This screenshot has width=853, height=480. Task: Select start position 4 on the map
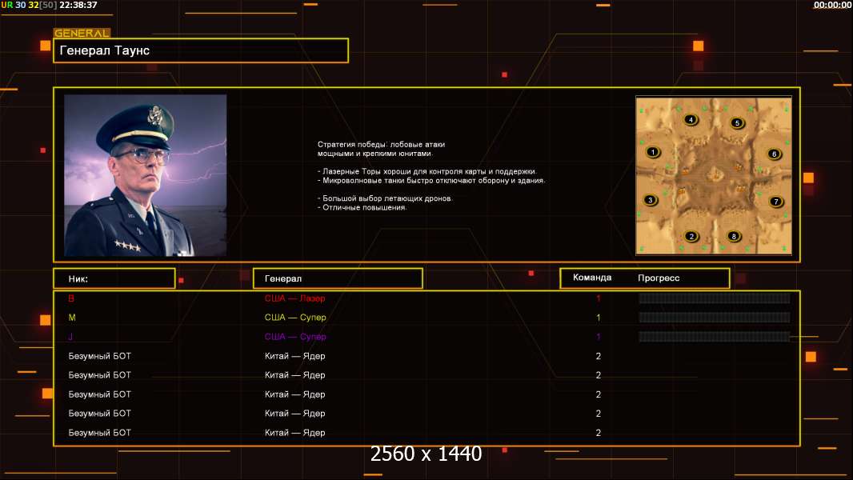(691, 119)
